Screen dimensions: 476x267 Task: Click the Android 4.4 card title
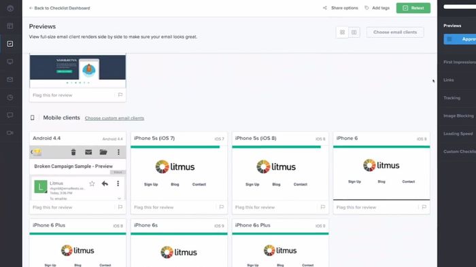(x=46, y=139)
